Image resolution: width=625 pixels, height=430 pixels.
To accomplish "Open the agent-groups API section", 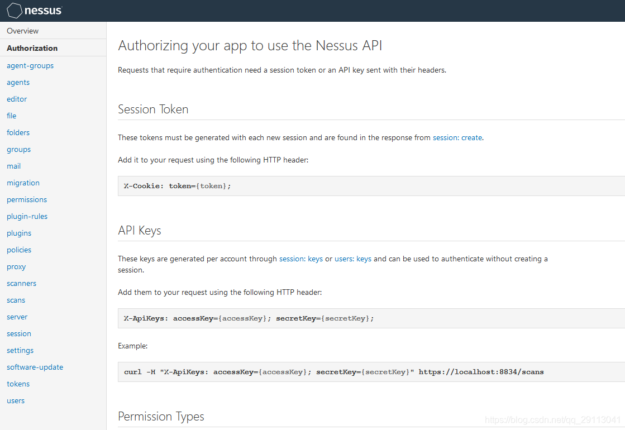I will (x=30, y=65).
